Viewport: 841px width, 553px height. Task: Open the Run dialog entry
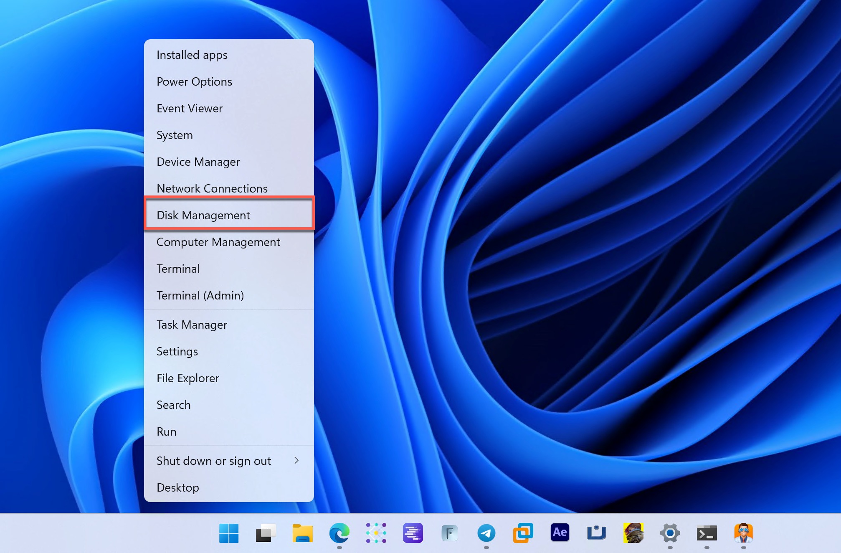[x=229, y=432]
